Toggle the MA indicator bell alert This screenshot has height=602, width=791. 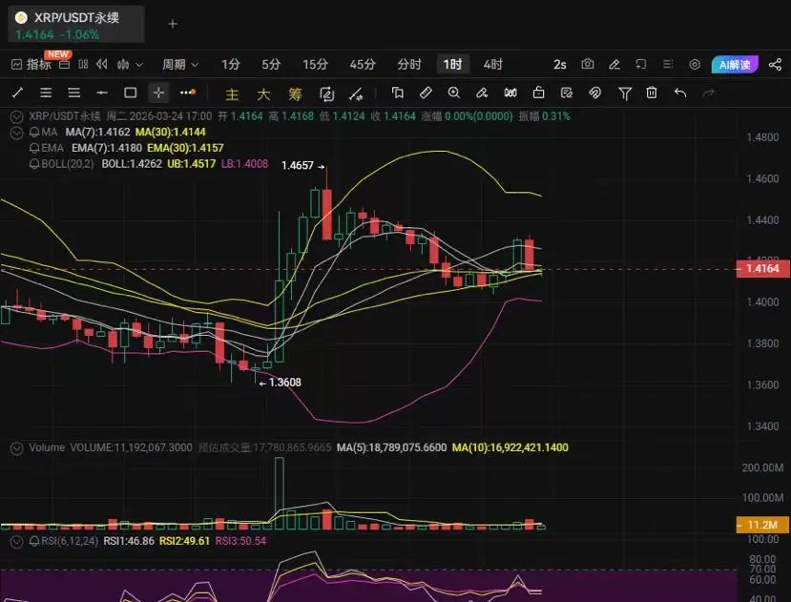[x=34, y=133]
